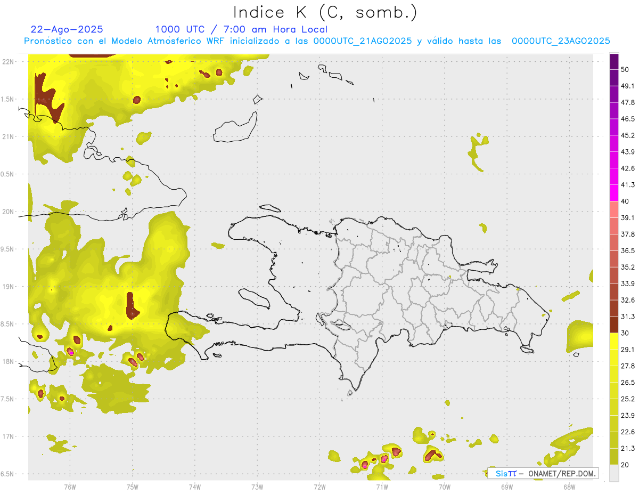Click the colorbar value "47.8"

[628, 102]
